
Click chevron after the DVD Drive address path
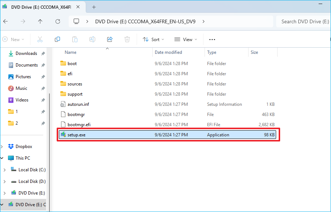tap(203, 21)
